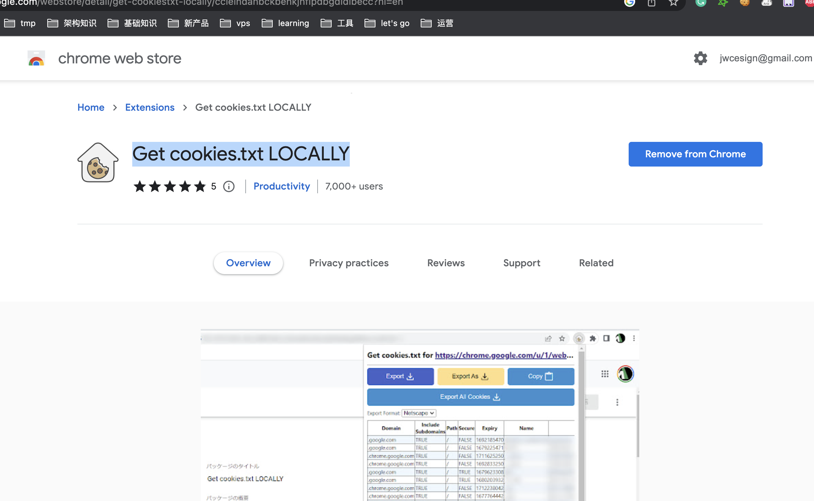
Task: Click the share page icon
Action: pyautogui.click(x=652, y=3)
